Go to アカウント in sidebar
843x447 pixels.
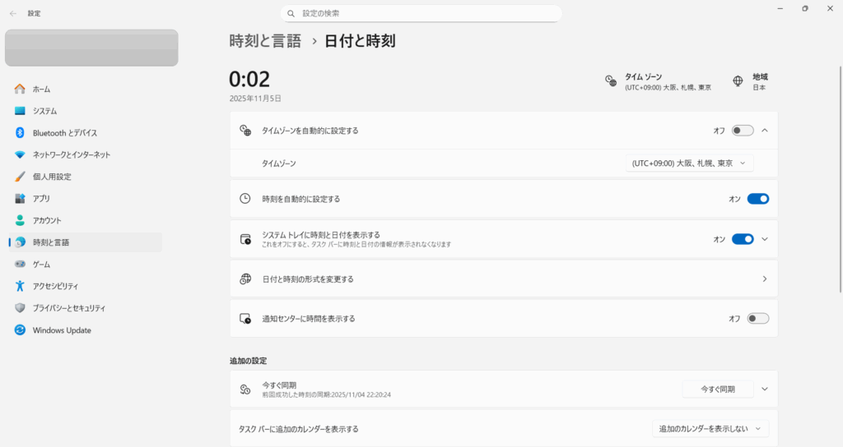tap(47, 220)
